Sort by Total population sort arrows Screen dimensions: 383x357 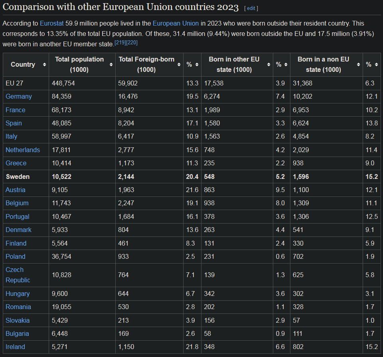coord(111,65)
